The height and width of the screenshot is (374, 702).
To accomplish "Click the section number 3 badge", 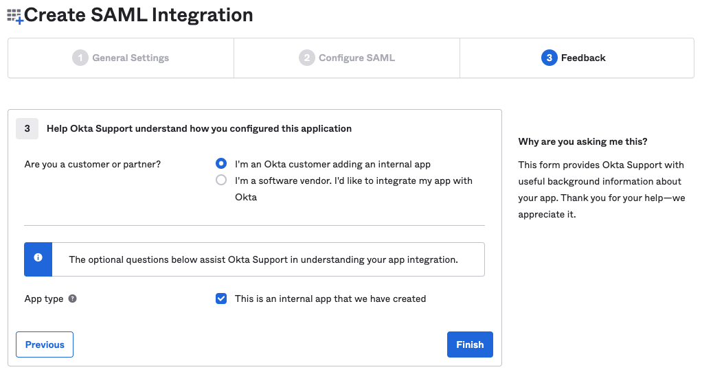I will (27, 129).
